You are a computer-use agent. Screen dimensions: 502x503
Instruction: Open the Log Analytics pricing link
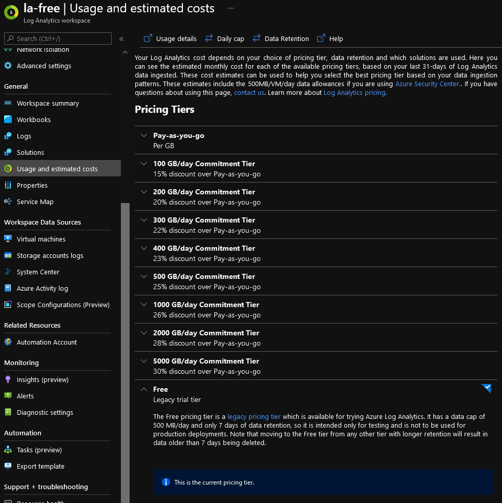pos(354,93)
